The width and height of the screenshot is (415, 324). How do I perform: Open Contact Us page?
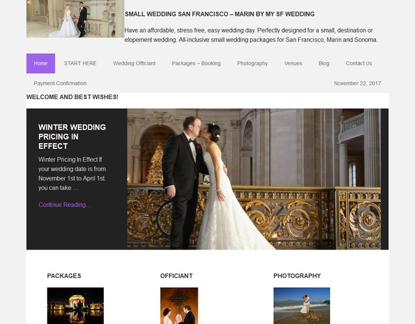coord(359,64)
